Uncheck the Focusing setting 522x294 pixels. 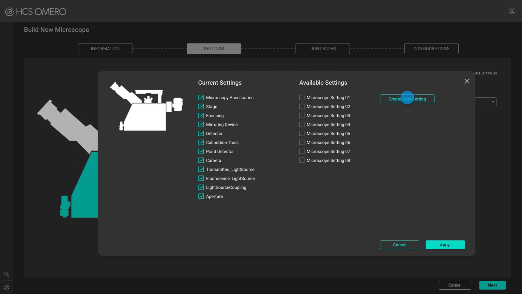[201, 116]
